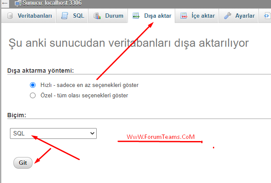Image resolution: width=271 pixels, height=183 pixels.
Task: Click the 'Hızlı - sadece en az seçenekleri göster' label
Action: (x=89, y=85)
